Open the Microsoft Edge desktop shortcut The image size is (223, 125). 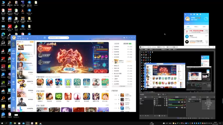[x=3, y=36]
